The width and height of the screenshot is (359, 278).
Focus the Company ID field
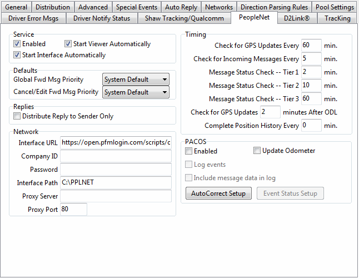tap(116, 156)
